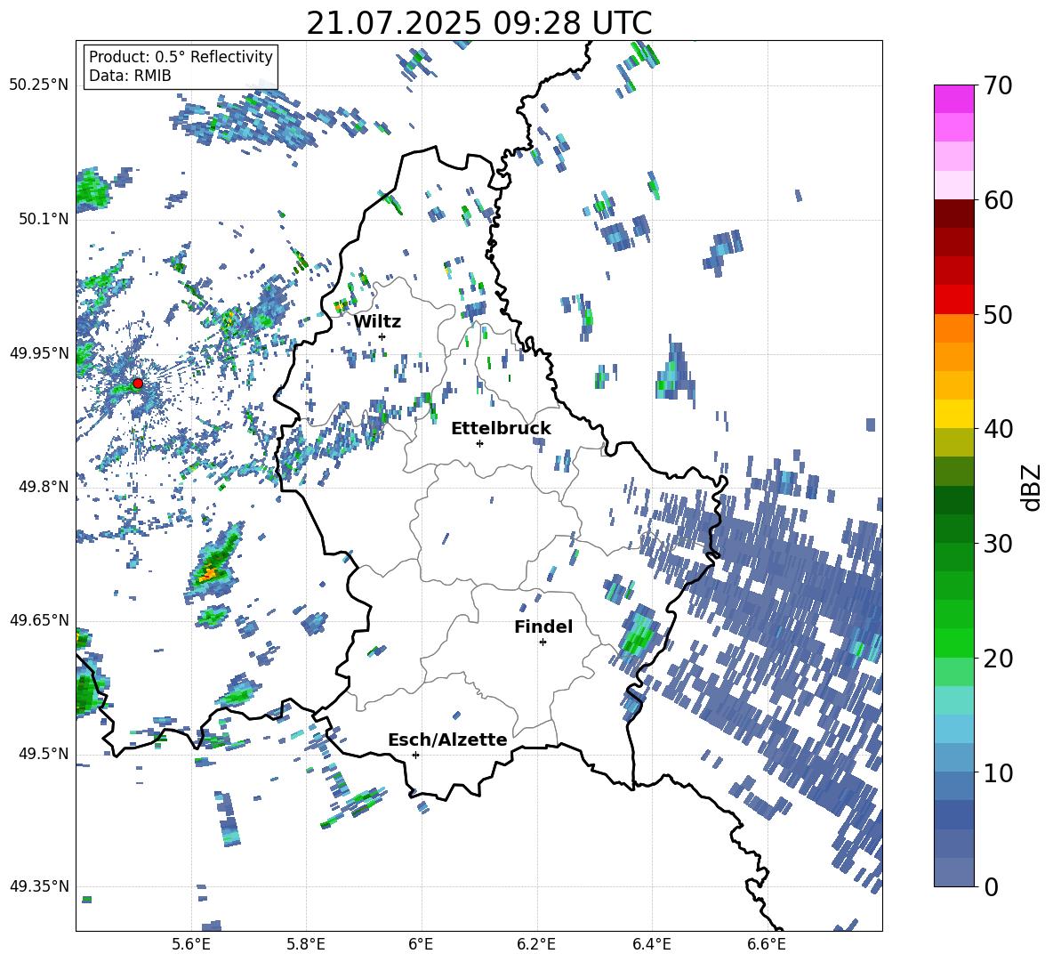Click the magenta top colorbar segment
The image size is (1053, 962).
click(x=953, y=99)
